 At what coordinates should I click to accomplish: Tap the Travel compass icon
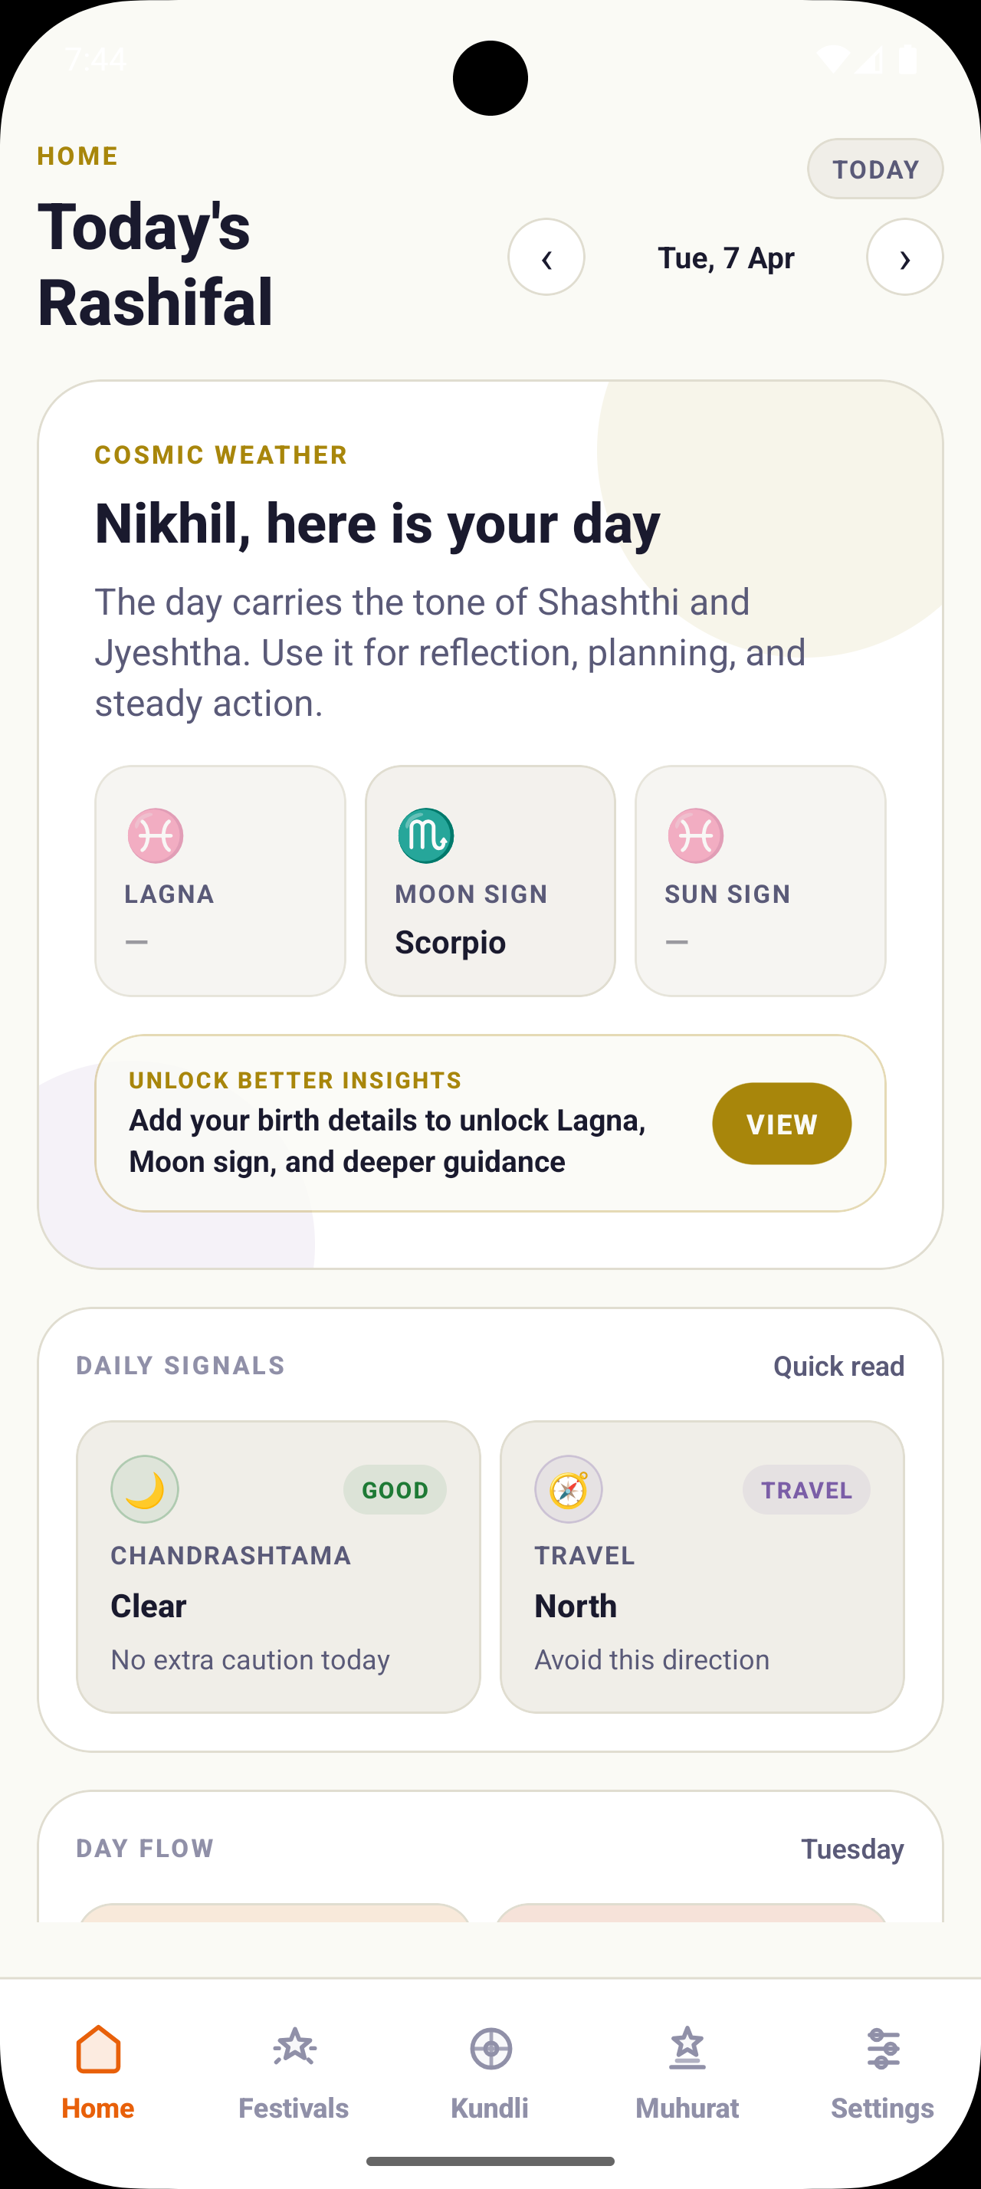coord(568,1490)
